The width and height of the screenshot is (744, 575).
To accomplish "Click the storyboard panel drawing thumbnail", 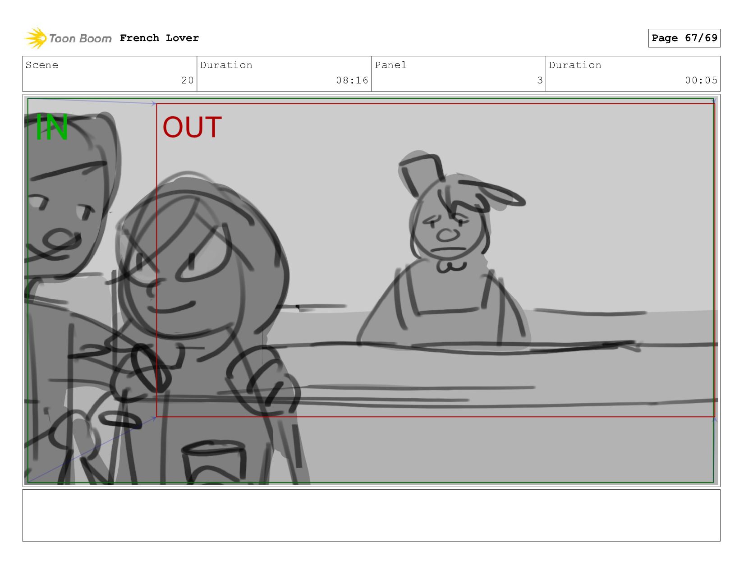I will pyautogui.click(x=371, y=290).
